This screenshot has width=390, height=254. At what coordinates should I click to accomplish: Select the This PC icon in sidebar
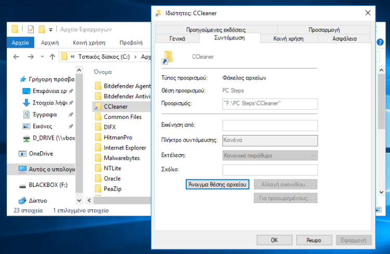[x=22, y=169]
